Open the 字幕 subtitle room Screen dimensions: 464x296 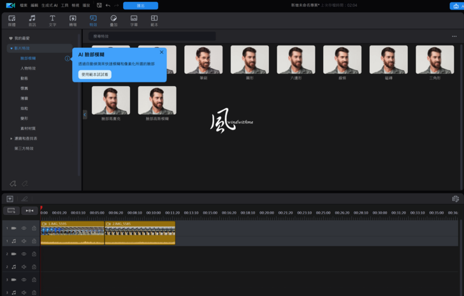pos(134,20)
